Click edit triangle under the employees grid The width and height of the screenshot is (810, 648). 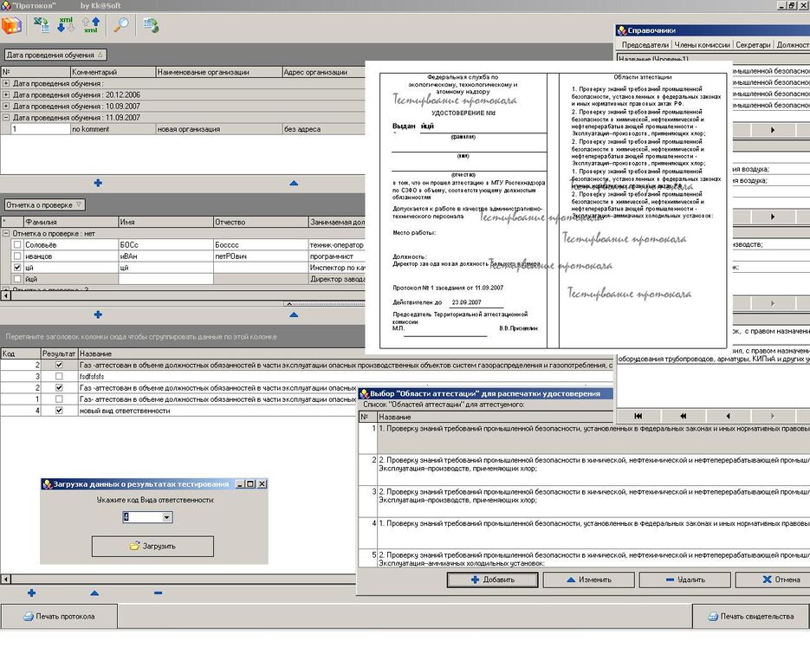tap(294, 314)
